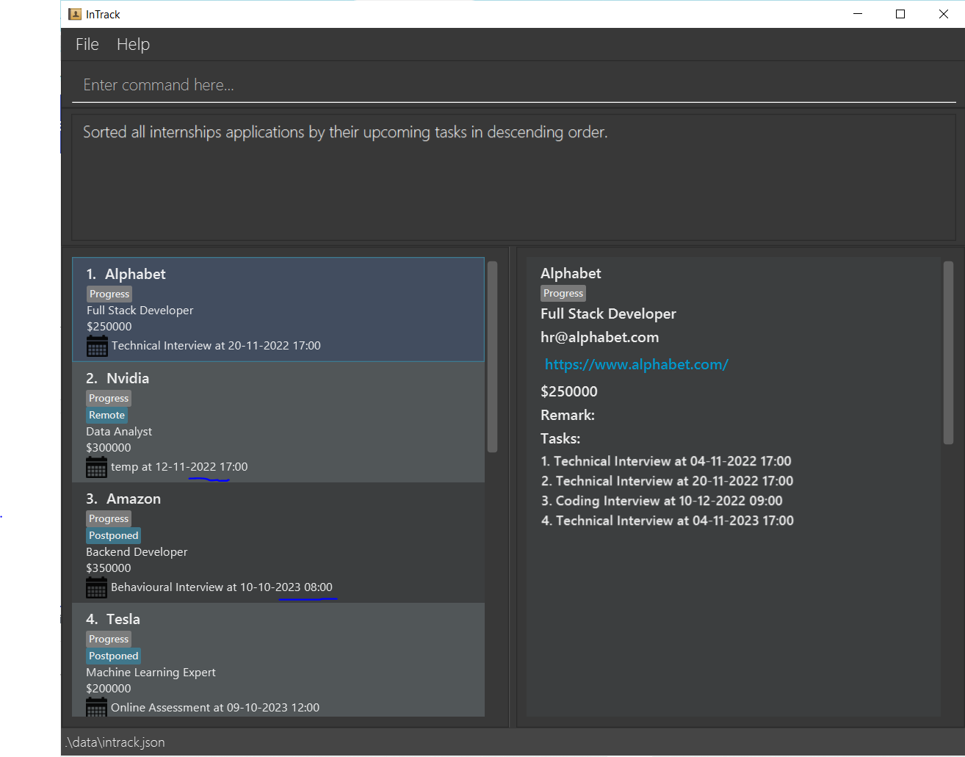Click the Progress tag on Nvidia card
This screenshot has height=757, width=965.
[109, 398]
